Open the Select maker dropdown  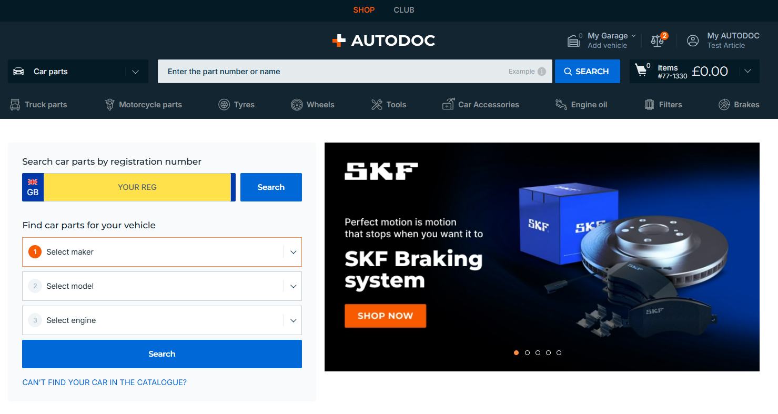162,252
